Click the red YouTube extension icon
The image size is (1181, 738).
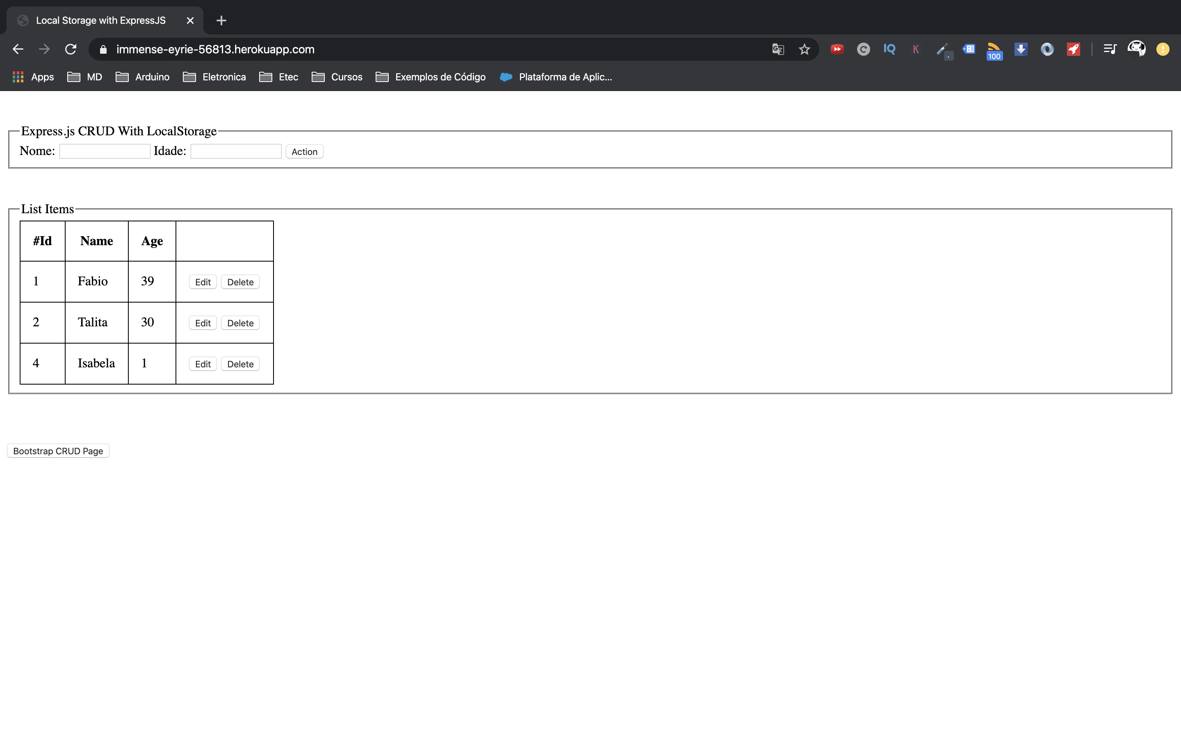837,49
